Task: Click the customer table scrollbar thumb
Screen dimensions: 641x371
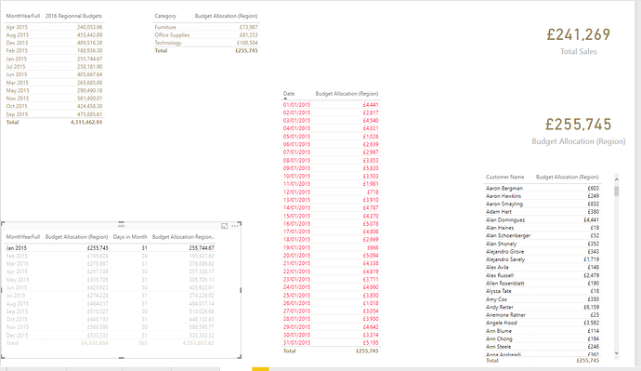Action: [x=617, y=191]
